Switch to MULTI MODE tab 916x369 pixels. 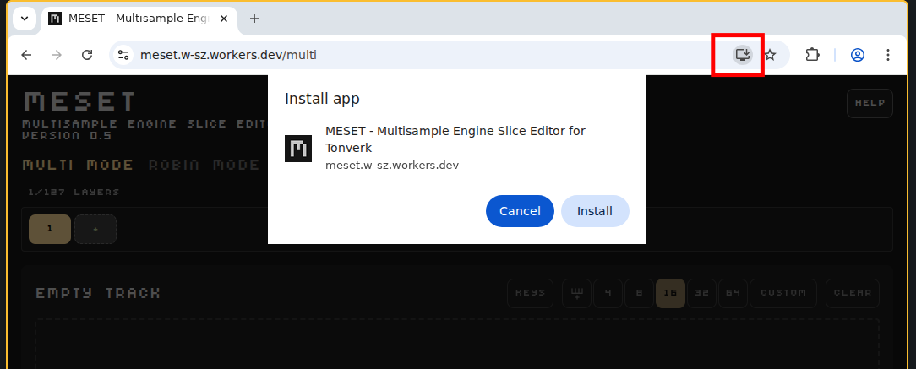pyautogui.click(x=78, y=165)
